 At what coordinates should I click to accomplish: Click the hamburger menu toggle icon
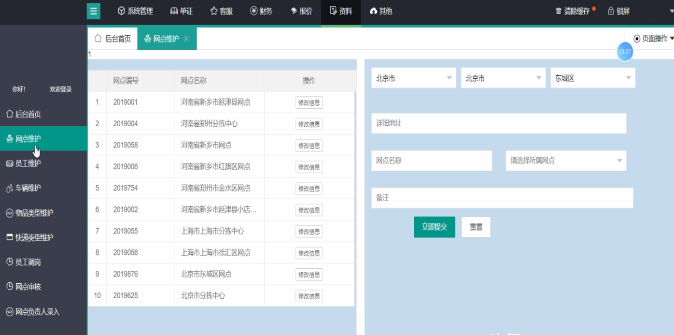93,11
